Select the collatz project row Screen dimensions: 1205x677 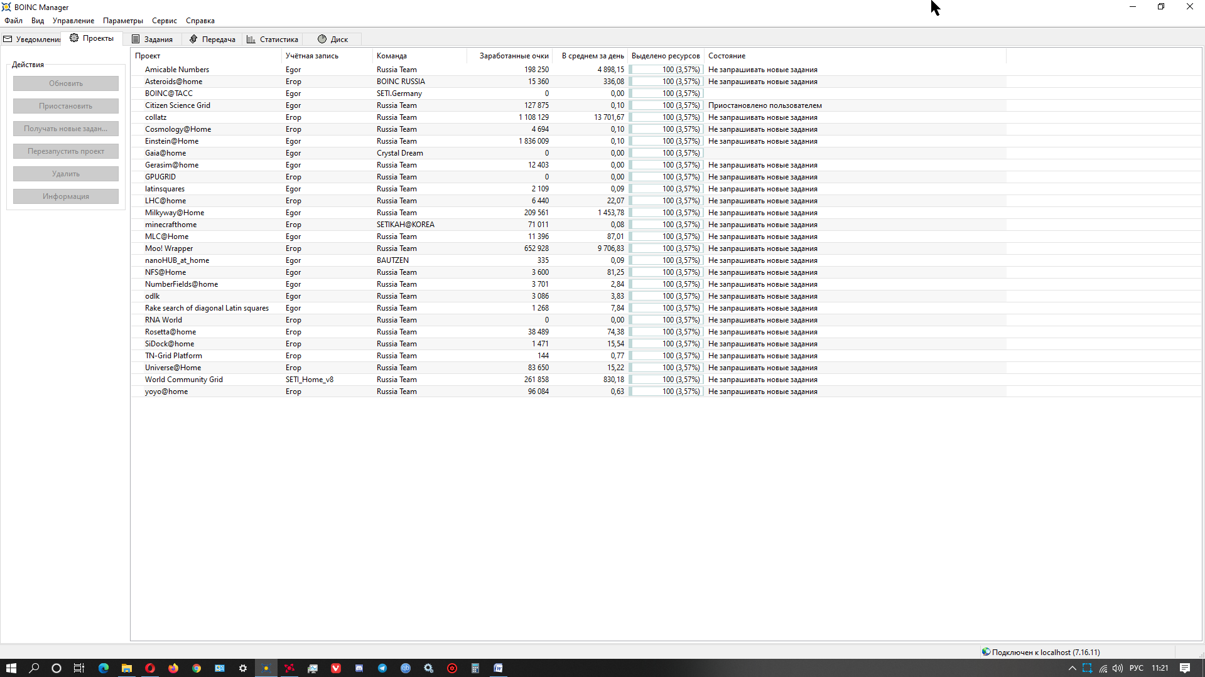(568, 117)
